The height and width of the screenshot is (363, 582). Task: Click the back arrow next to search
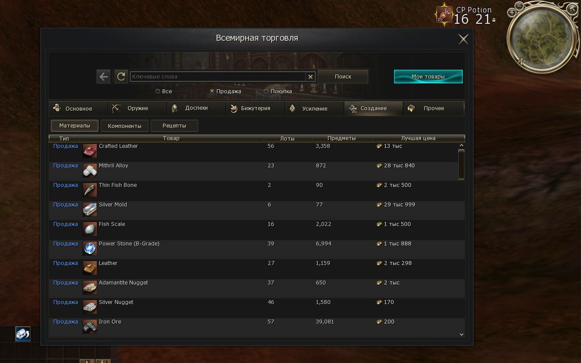[x=103, y=77]
